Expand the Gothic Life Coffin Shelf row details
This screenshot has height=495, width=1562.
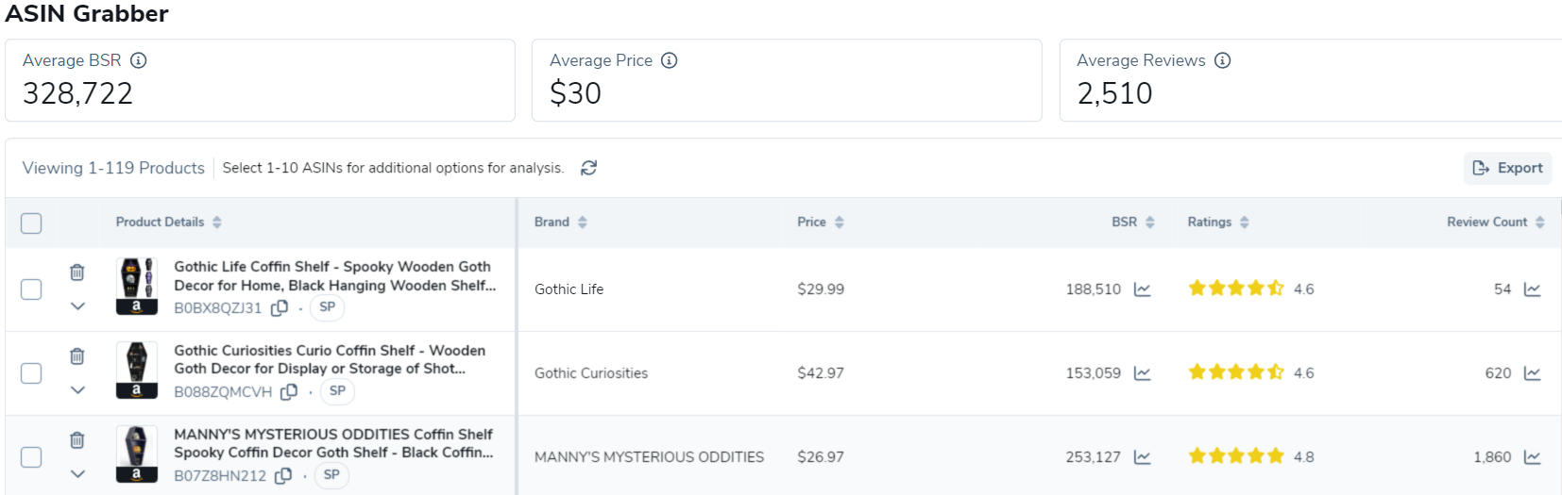pos(77,306)
